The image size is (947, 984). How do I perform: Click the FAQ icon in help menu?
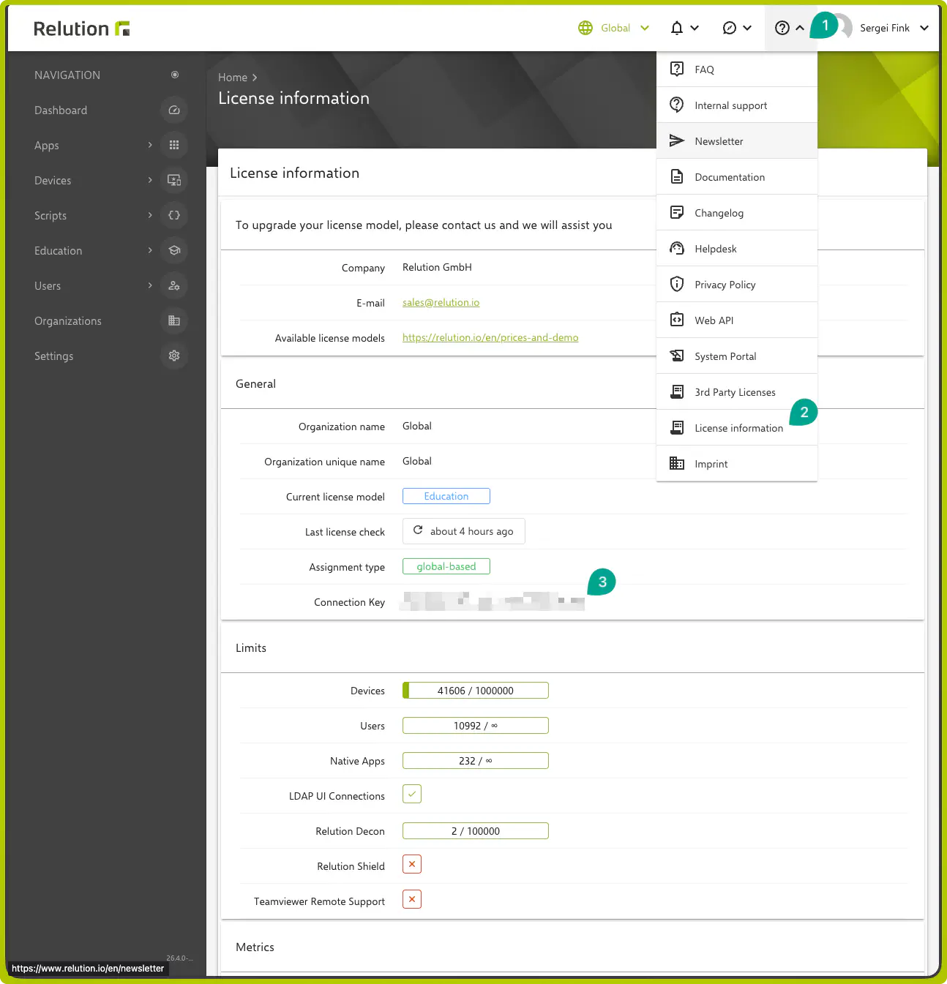tap(677, 69)
